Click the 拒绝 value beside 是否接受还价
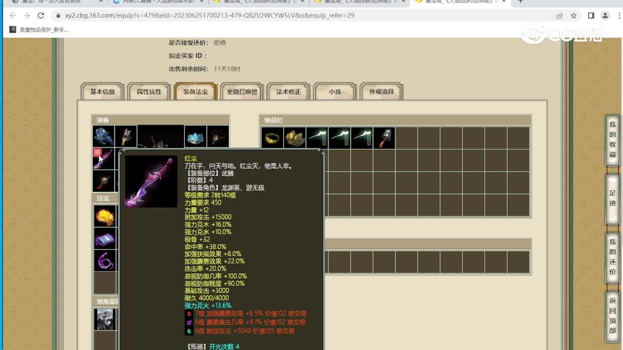Viewport: 623px width, 350px height. pos(220,43)
